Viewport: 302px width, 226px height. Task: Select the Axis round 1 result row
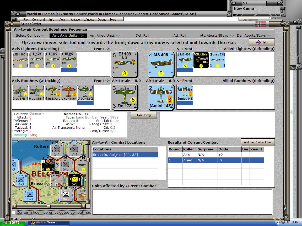(216, 155)
